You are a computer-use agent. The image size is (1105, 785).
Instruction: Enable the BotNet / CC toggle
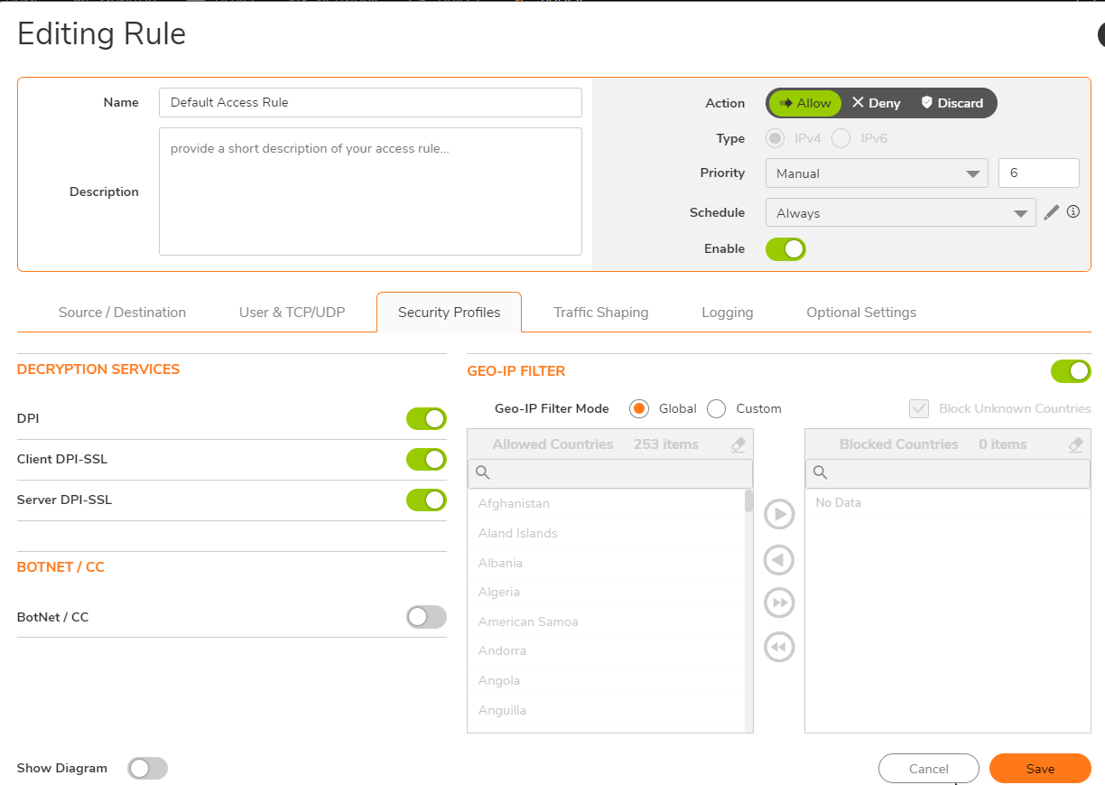pyautogui.click(x=426, y=617)
